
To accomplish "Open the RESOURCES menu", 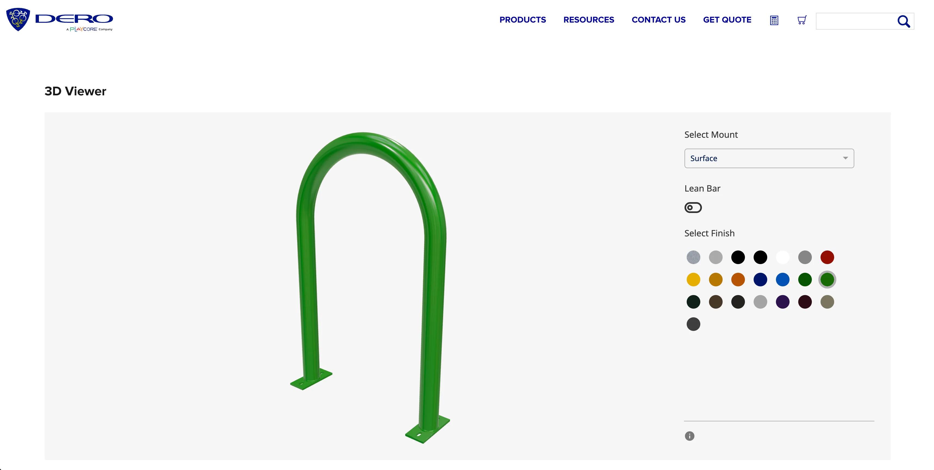I will [x=588, y=20].
